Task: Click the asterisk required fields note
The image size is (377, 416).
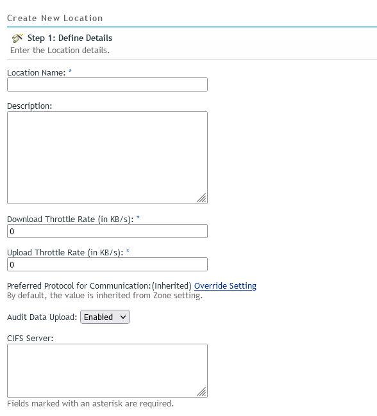Action: 90,404
